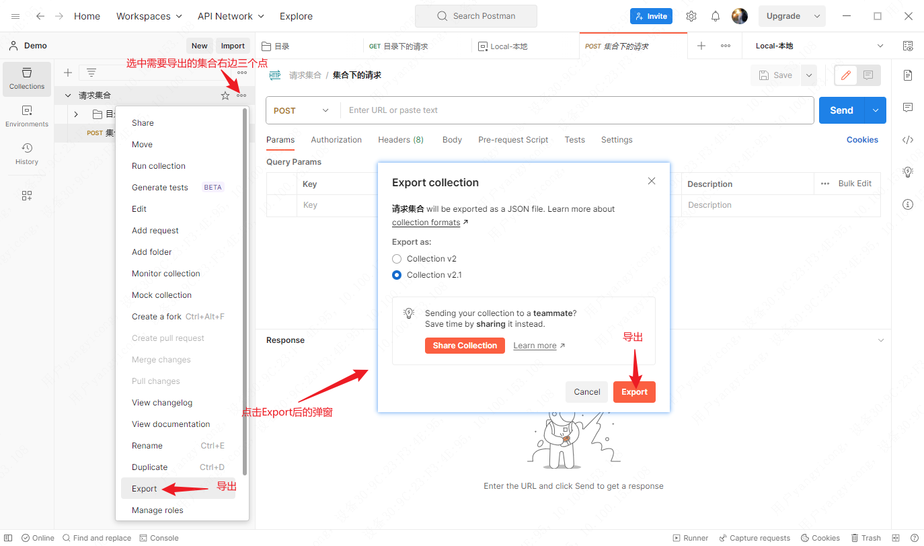Switch to the Pre-request Script tab
The height and width of the screenshot is (546, 924).
(513, 140)
